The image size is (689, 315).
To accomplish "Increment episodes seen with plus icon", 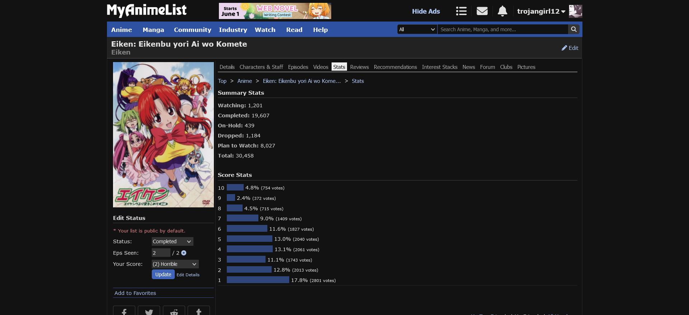I will coord(184,253).
